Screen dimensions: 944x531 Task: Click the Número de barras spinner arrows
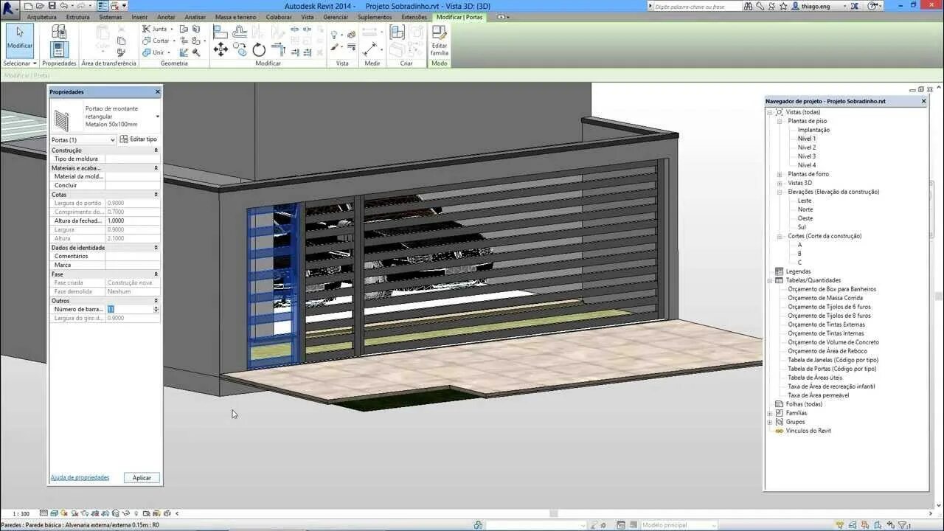point(156,310)
